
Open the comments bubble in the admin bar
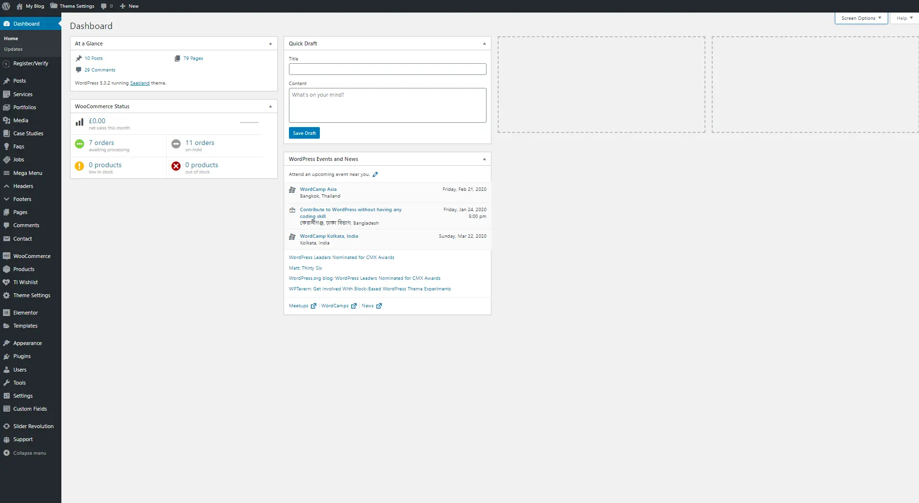click(107, 6)
